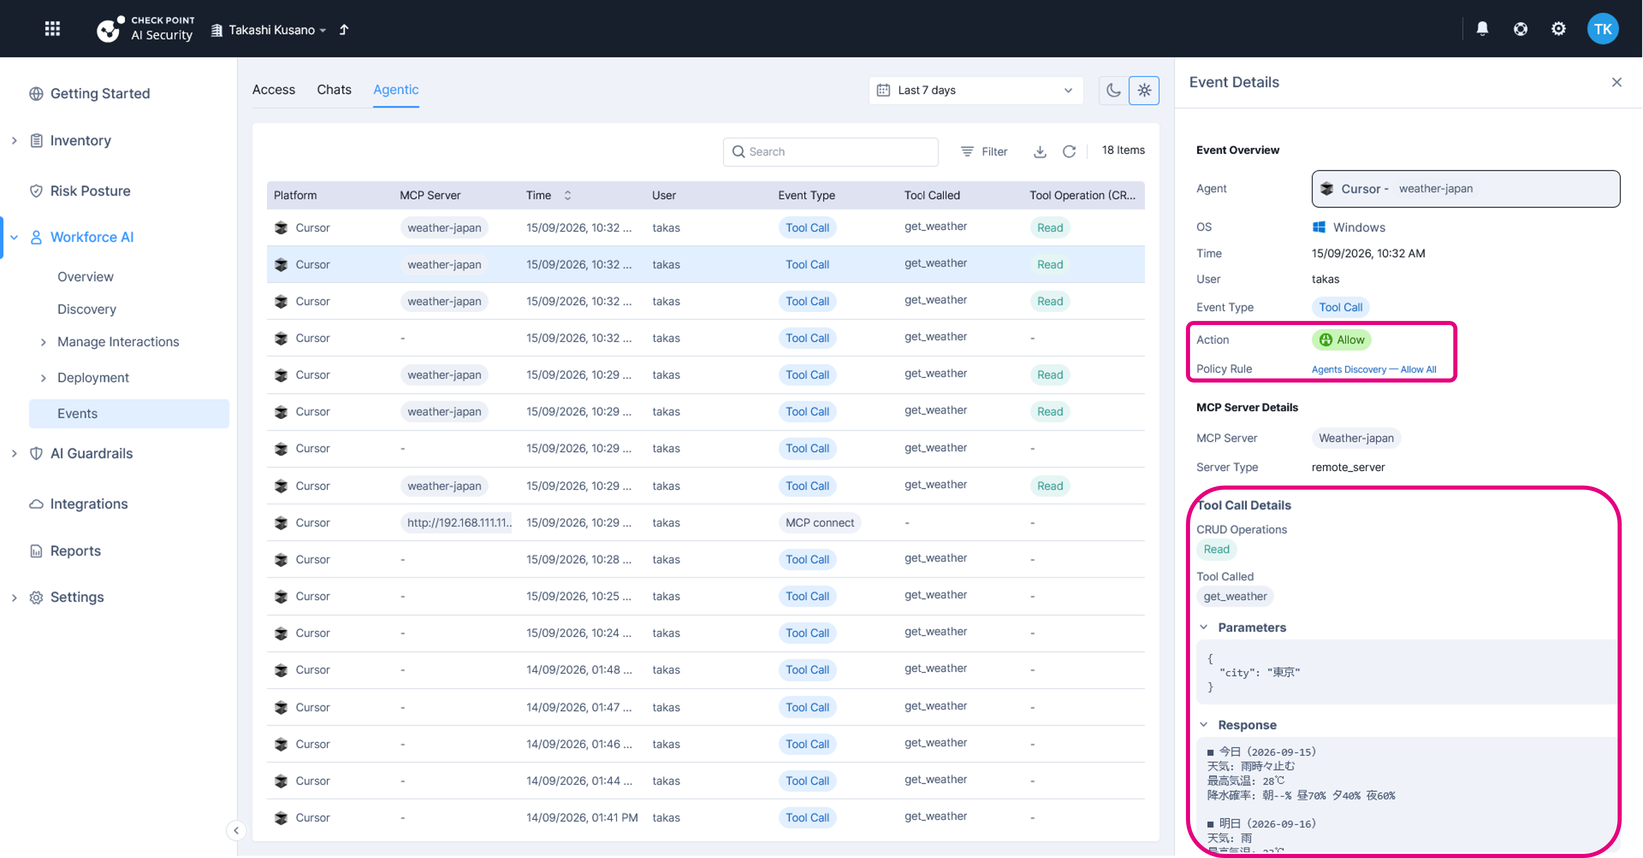Open the notifications bell
The image size is (1643, 858).
1482,29
